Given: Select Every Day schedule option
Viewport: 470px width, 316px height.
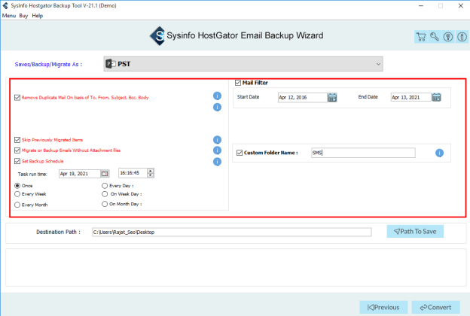Looking at the screenshot, I should pos(105,186).
